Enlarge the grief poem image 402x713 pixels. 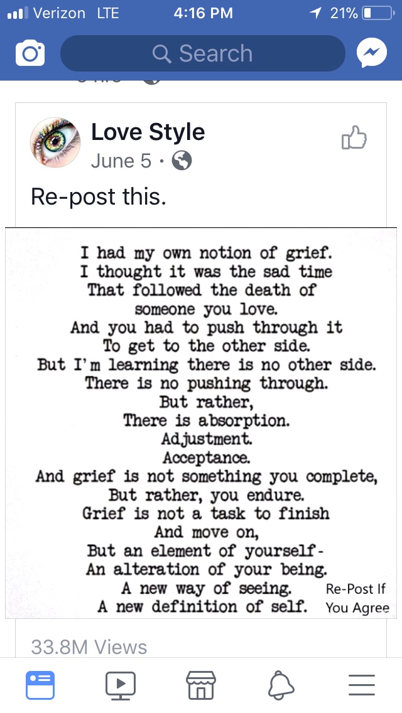pyautogui.click(x=201, y=422)
